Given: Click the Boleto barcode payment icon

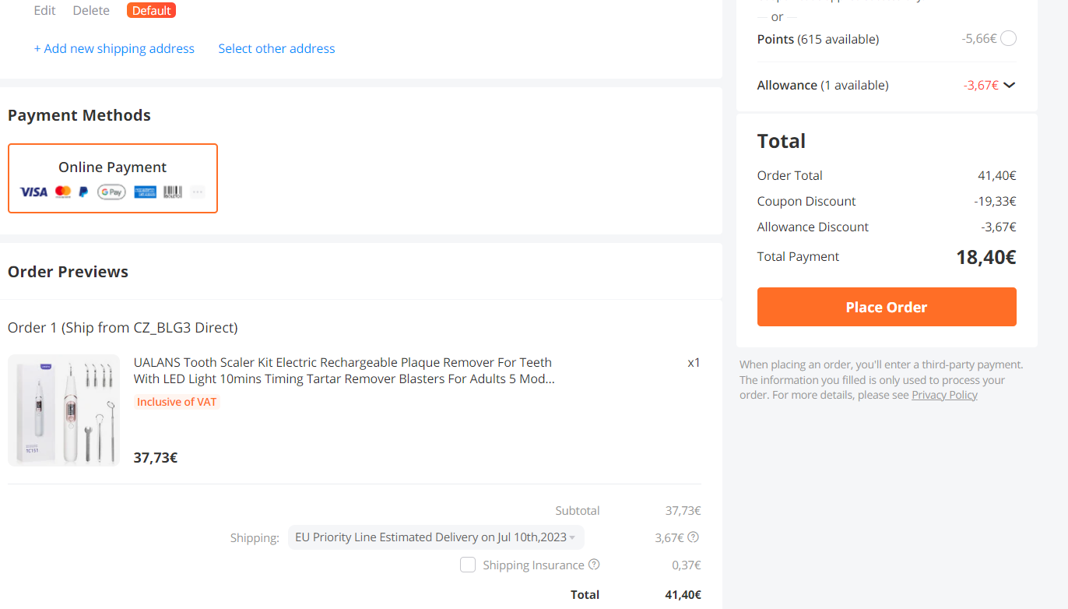Looking at the screenshot, I should tap(173, 192).
